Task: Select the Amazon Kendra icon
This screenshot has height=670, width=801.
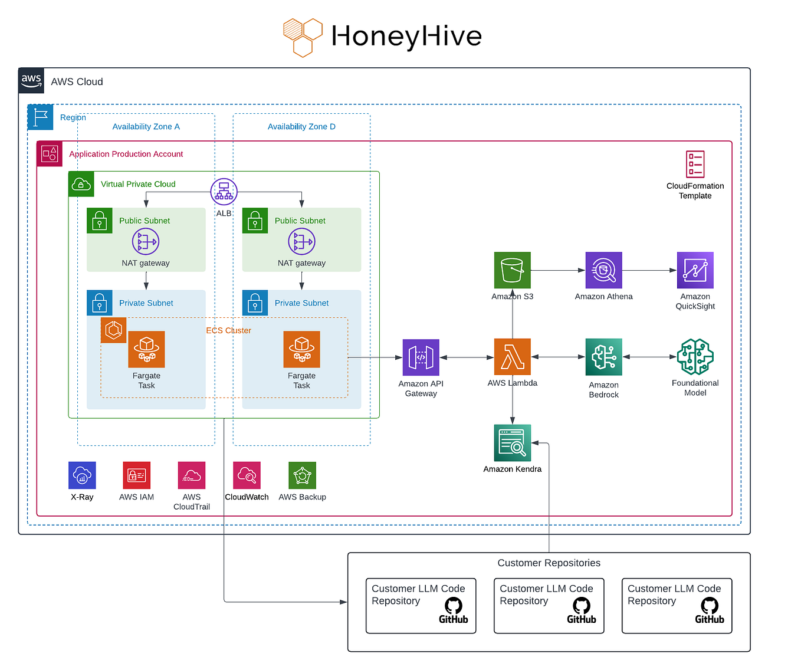Action: point(512,443)
